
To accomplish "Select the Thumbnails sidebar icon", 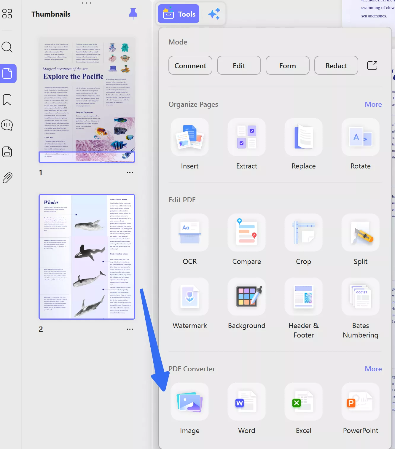I will pyautogui.click(x=8, y=74).
